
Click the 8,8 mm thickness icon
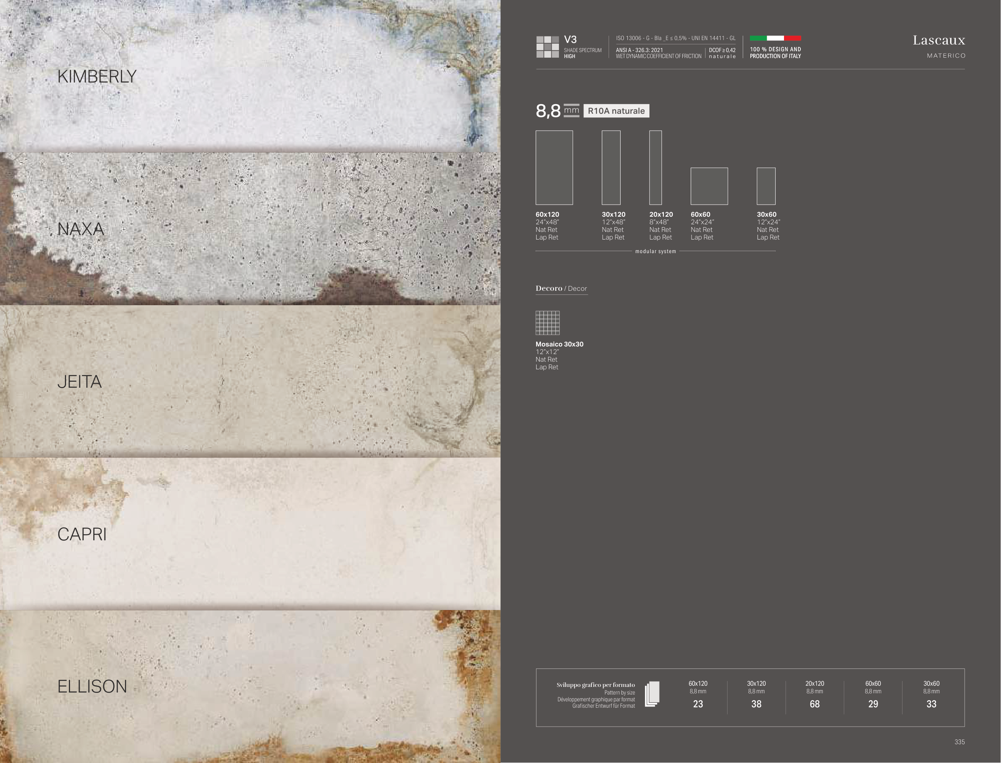point(571,111)
